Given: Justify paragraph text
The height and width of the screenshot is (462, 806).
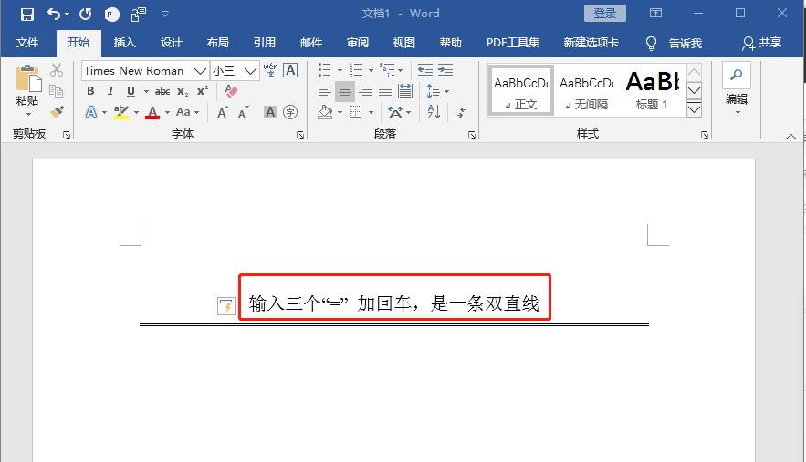Looking at the screenshot, I should [385, 91].
